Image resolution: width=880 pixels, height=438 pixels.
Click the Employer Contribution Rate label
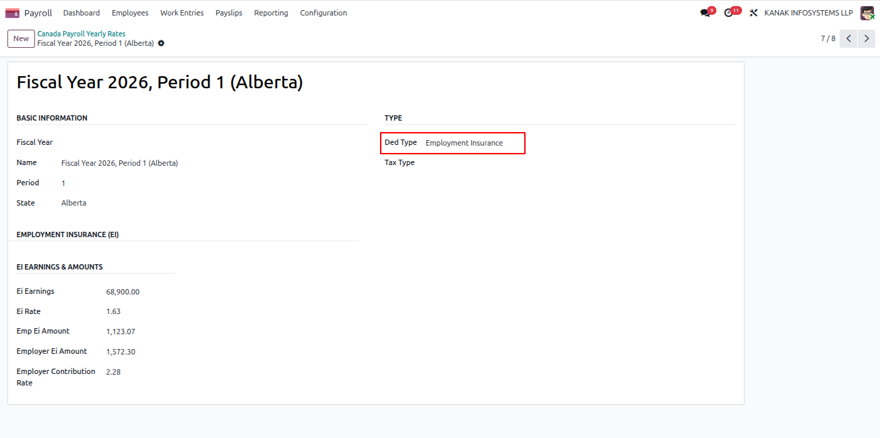click(x=56, y=377)
